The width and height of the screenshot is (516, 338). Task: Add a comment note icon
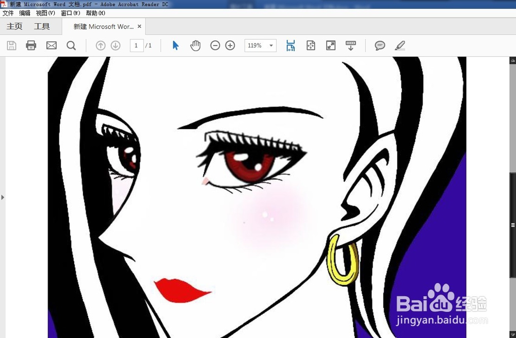coord(380,45)
